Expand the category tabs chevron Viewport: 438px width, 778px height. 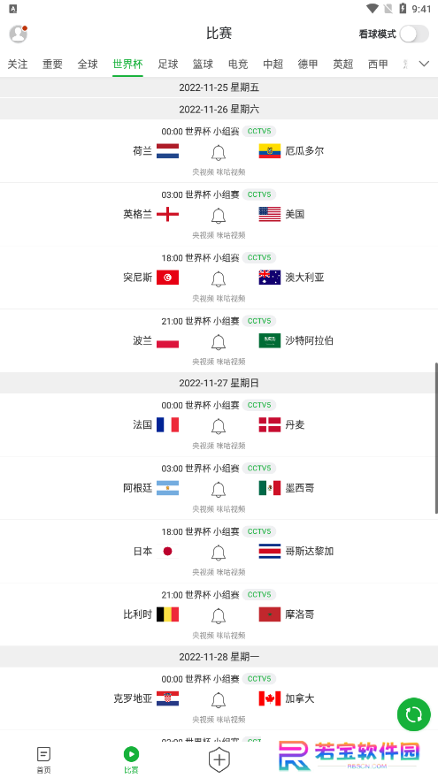point(424,64)
